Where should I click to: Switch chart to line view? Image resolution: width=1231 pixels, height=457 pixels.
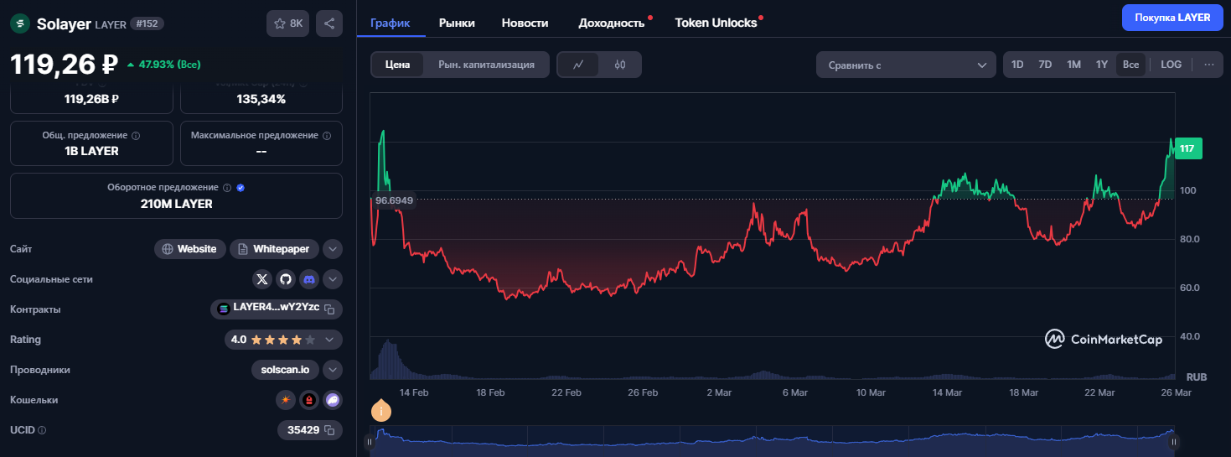pos(578,65)
